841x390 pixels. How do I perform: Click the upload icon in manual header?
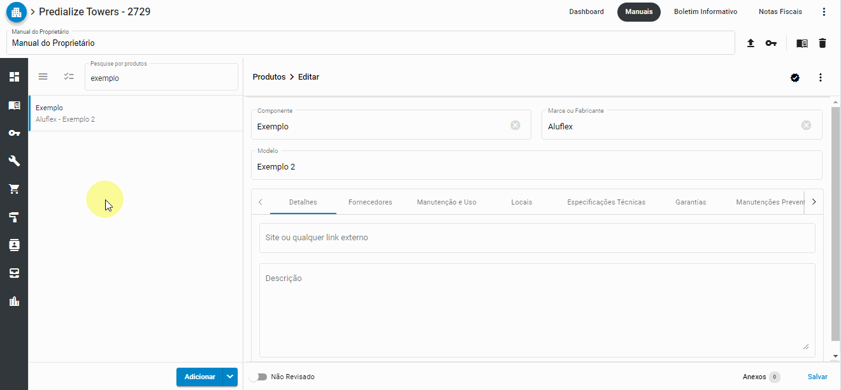[x=751, y=43]
